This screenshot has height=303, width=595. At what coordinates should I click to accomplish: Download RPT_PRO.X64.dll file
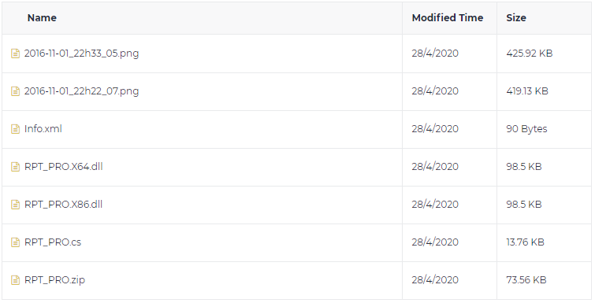(63, 167)
